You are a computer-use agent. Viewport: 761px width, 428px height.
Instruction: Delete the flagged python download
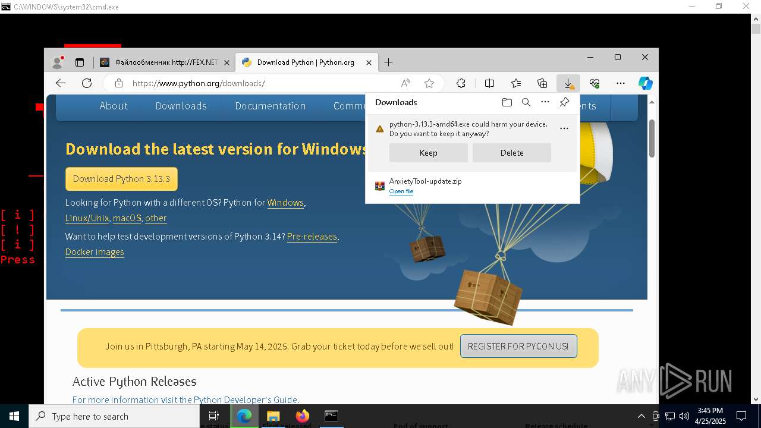[511, 153]
